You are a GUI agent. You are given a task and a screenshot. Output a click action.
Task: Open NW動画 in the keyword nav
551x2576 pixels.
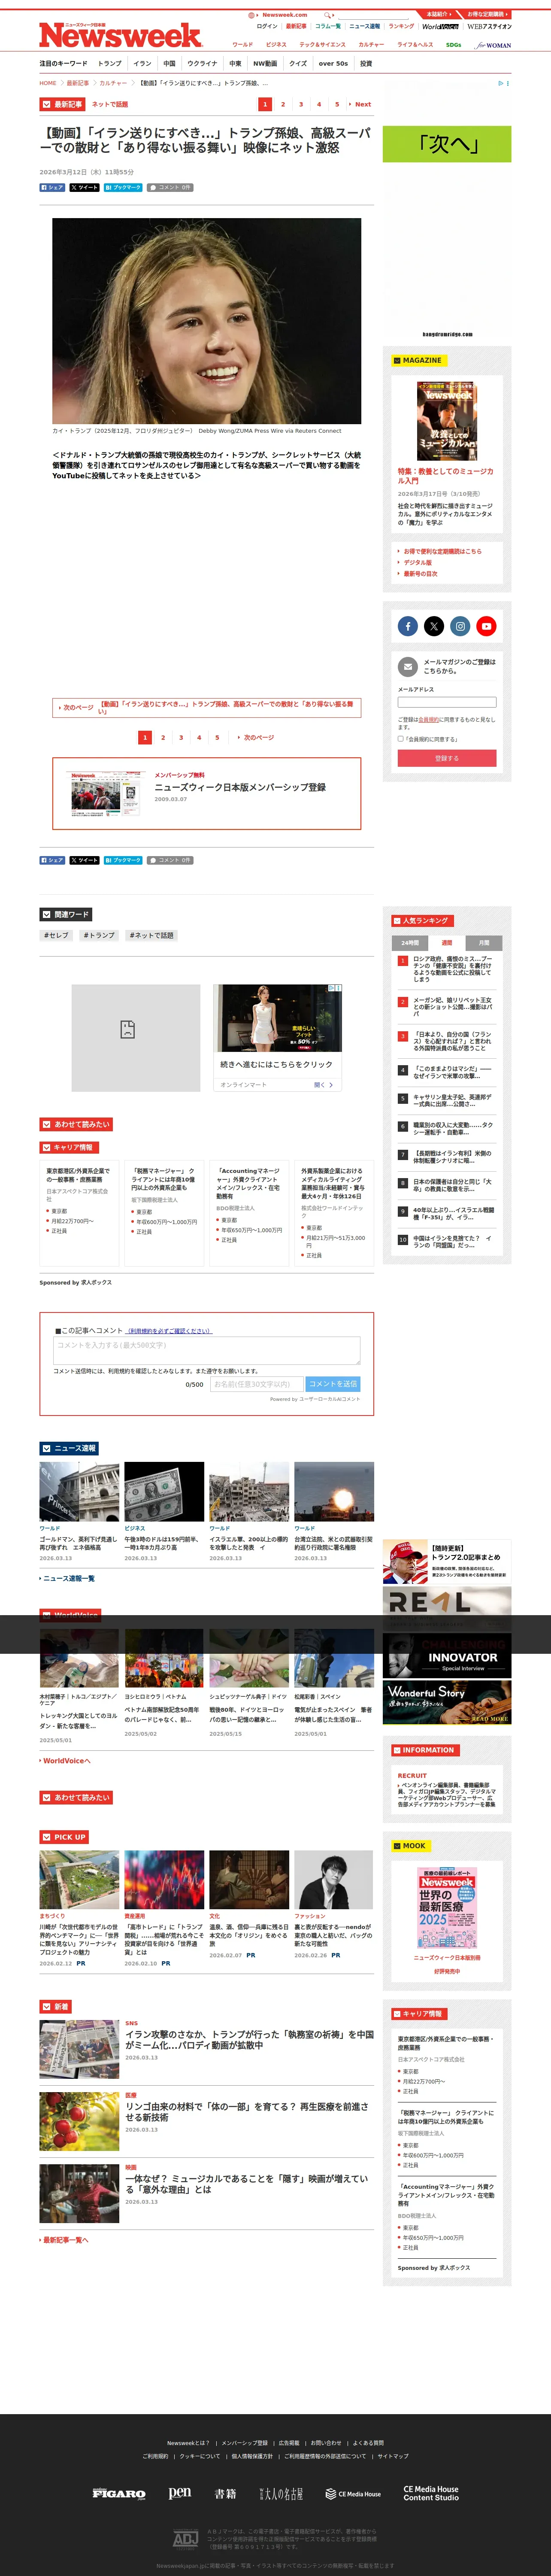[x=265, y=63]
